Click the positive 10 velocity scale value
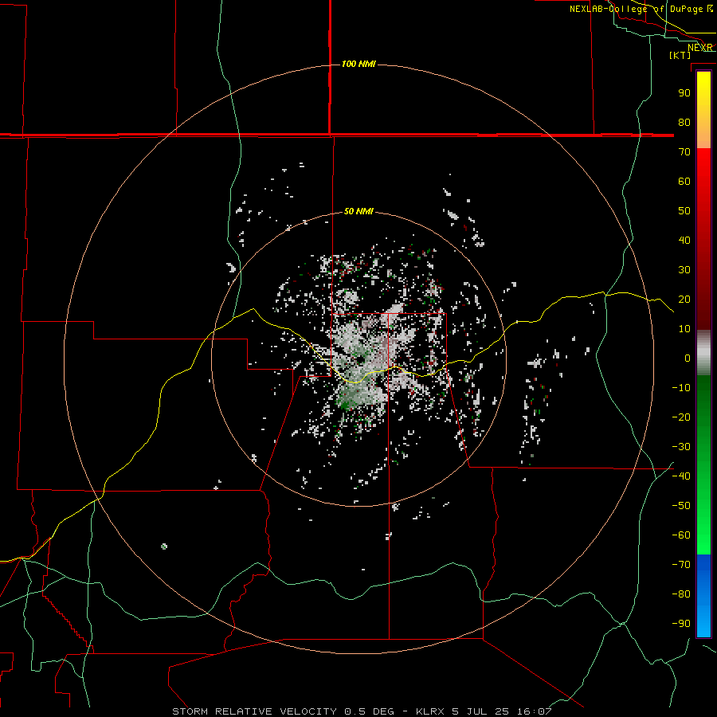 pos(684,329)
